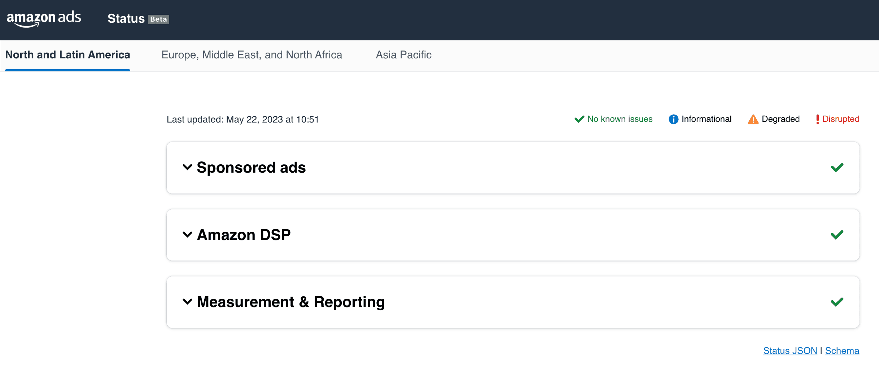Click the green checkmark in Sponsored ads row

837,168
